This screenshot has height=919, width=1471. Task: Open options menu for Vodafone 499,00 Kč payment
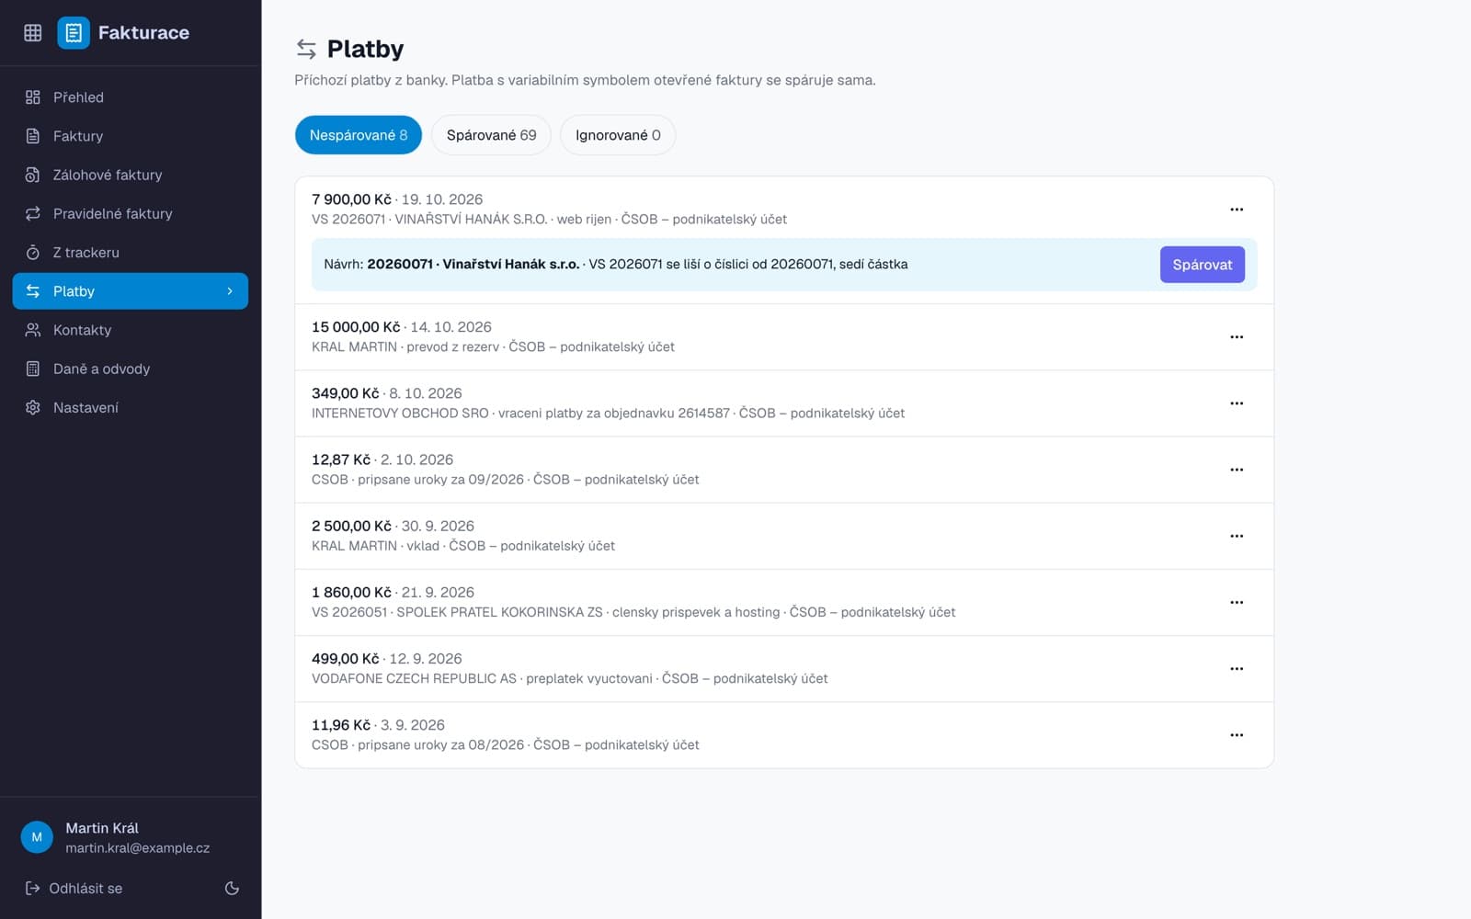click(1237, 669)
